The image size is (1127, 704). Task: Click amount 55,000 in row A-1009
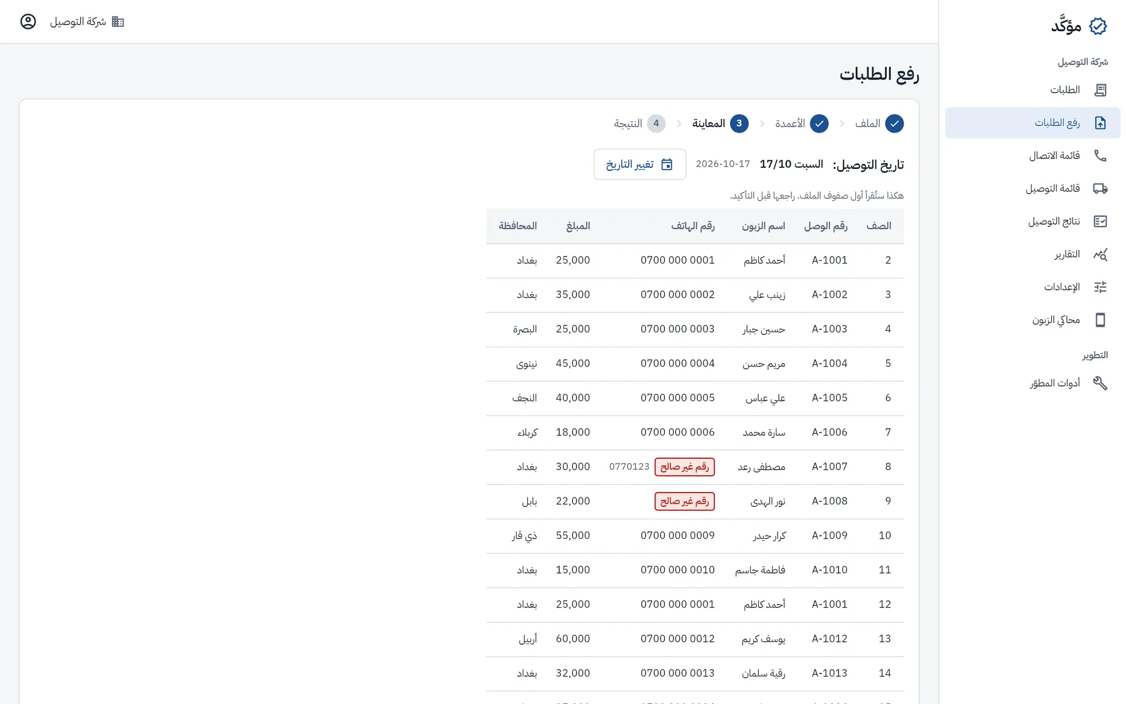coord(573,536)
